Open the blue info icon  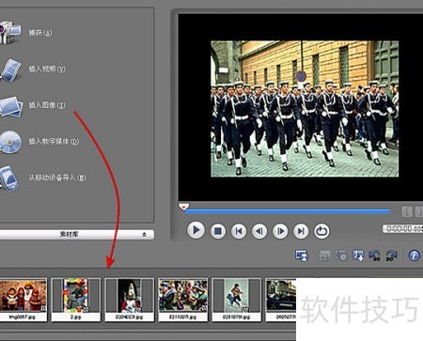click(414, 256)
